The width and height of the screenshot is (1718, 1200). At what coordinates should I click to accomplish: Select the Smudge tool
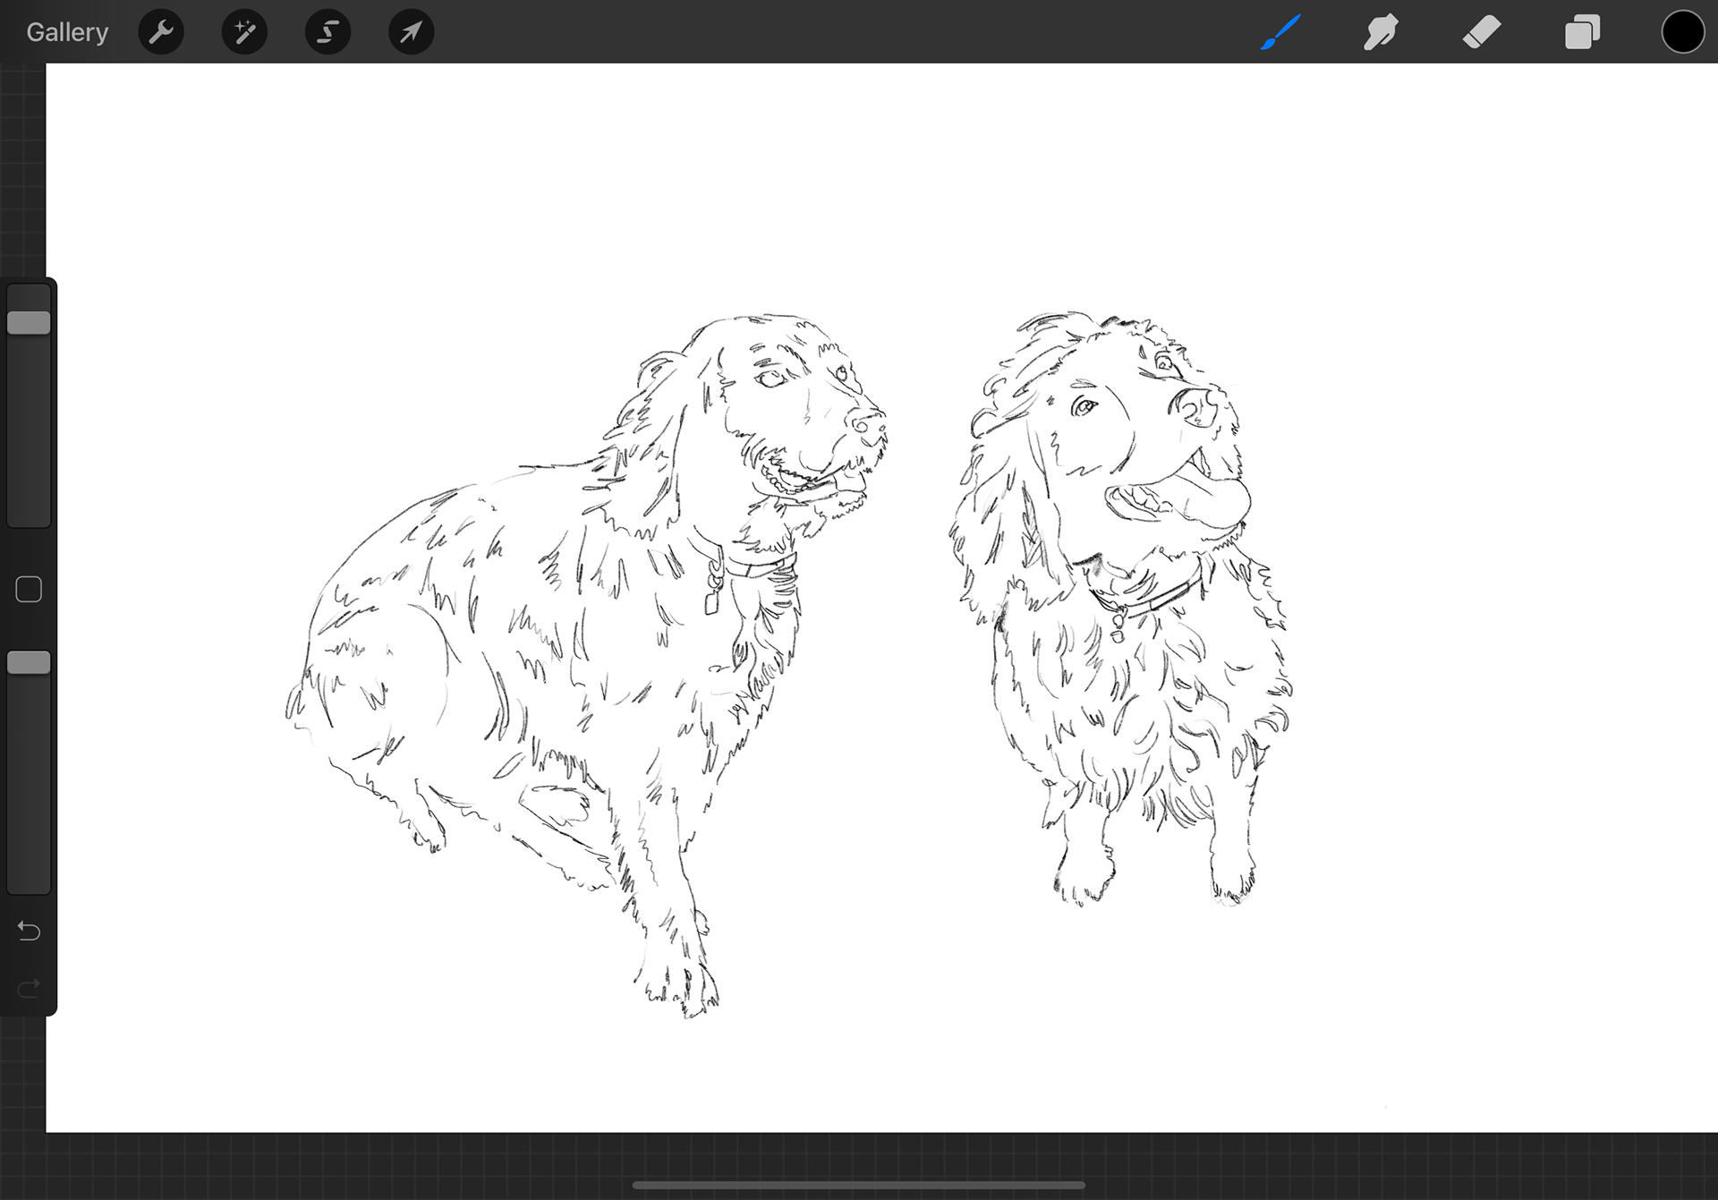(1381, 32)
